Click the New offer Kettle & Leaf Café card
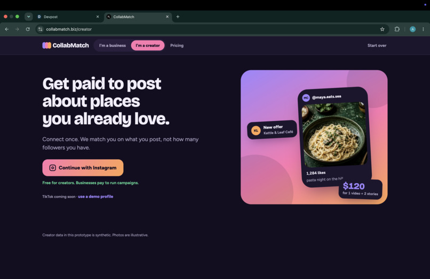Screen dimensions: 430x279 [x=272, y=130]
